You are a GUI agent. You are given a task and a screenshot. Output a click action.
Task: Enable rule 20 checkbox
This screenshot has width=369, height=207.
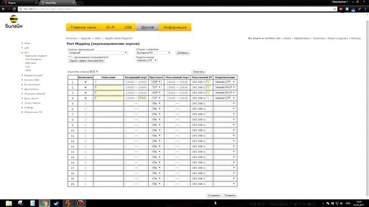point(85,184)
